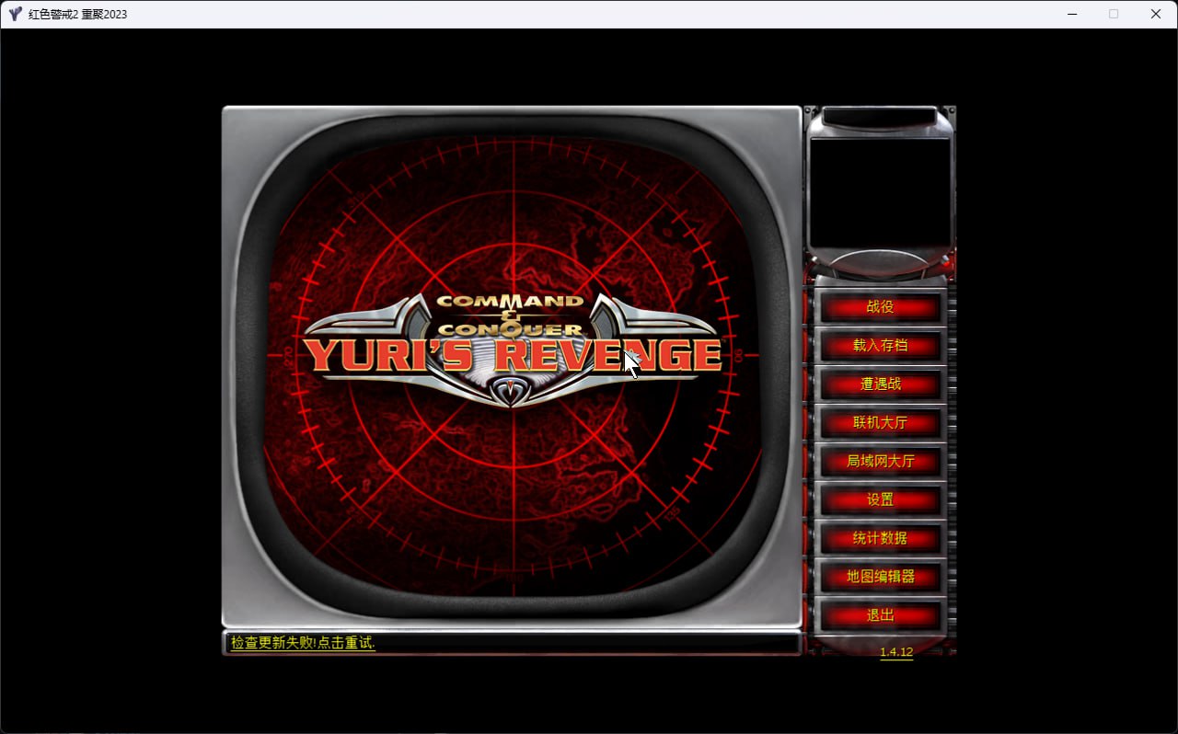Click 载入存档 to load a save
The height and width of the screenshot is (734, 1178).
[x=880, y=346]
